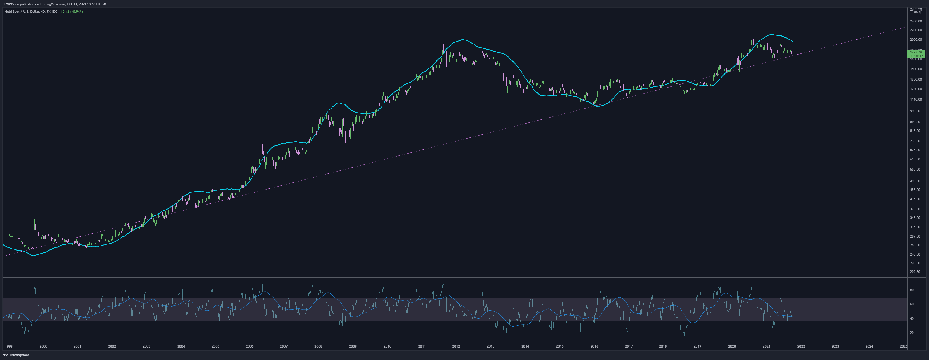929x360 pixels.
Task: Click the 263.00 price axis label
Action: [915, 245]
